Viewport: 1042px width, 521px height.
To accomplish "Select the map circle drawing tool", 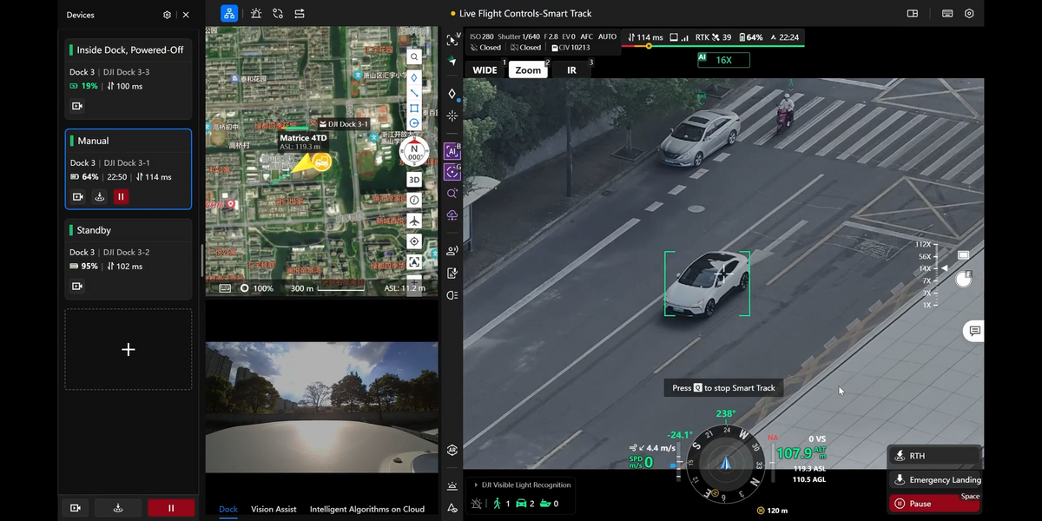I will (414, 123).
